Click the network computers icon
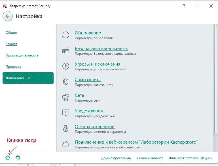This screenshot has width=218, height=166. pyautogui.click(x=66, y=97)
